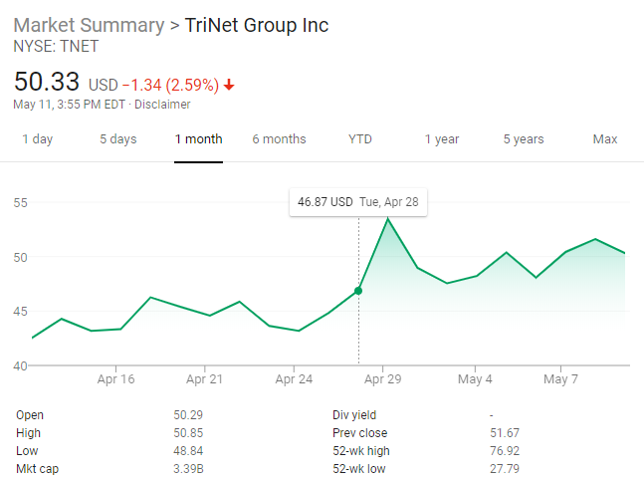Show the 1 year chart
The height and width of the screenshot is (478, 644).
click(x=442, y=139)
